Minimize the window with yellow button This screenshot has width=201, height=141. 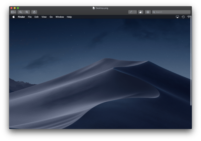pyautogui.click(x=15, y=8)
